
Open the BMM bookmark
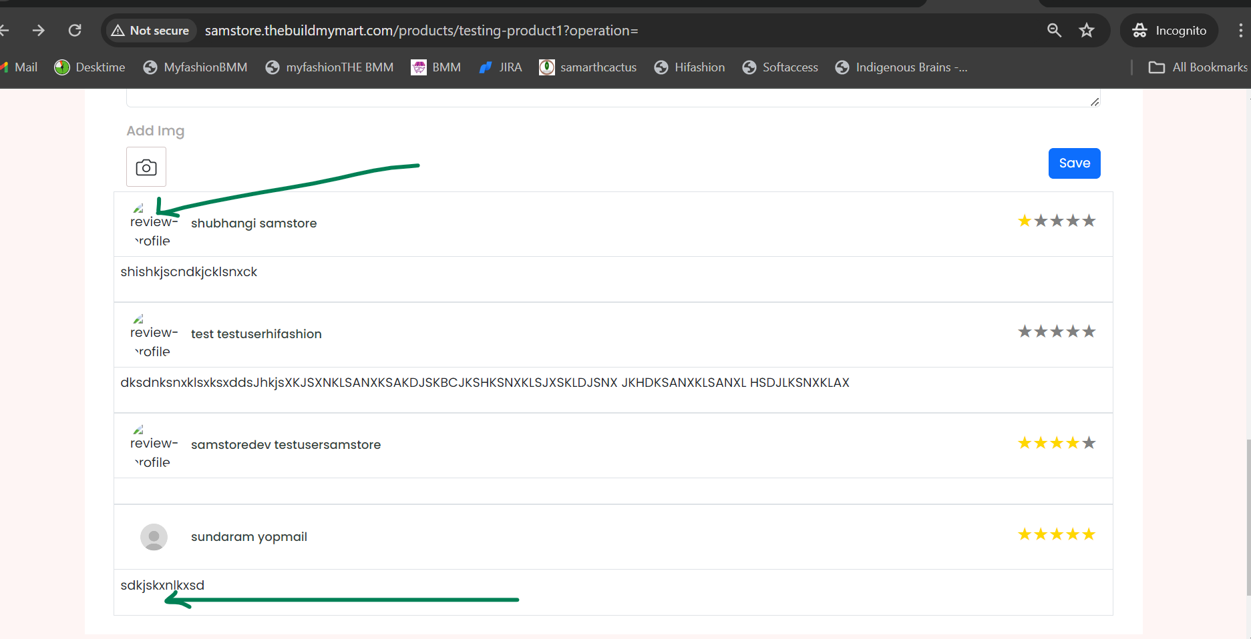click(436, 67)
